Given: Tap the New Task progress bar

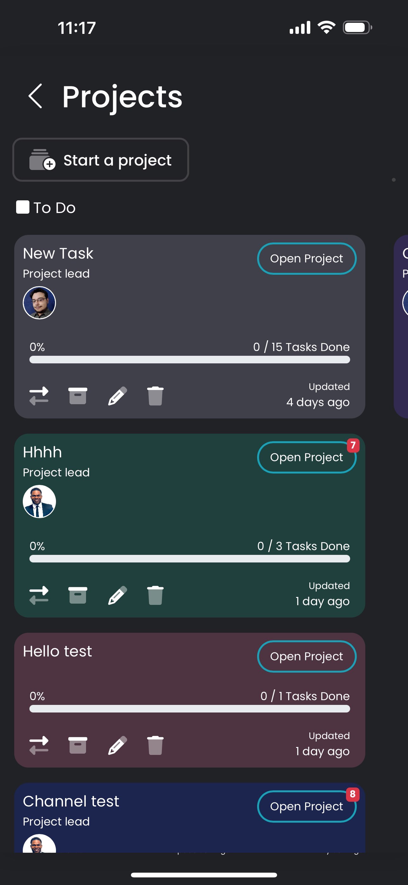Looking at the screenshot, I should pyautogui.click(x=189, y=360).
